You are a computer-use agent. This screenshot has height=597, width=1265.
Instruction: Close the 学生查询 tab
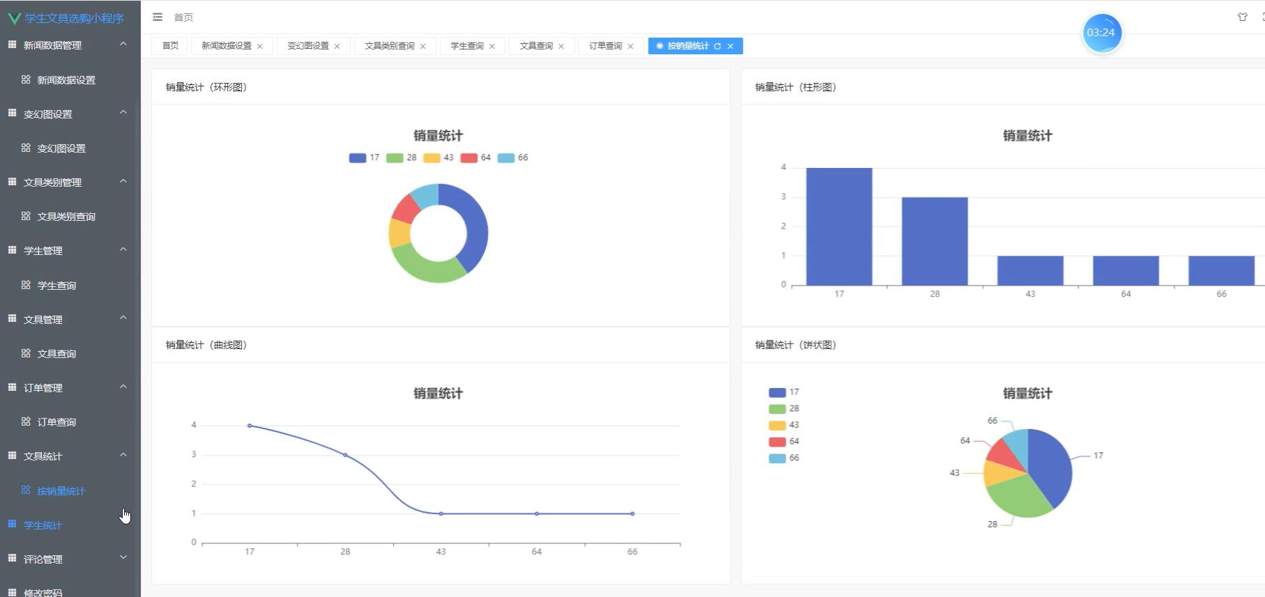(492, 46)
